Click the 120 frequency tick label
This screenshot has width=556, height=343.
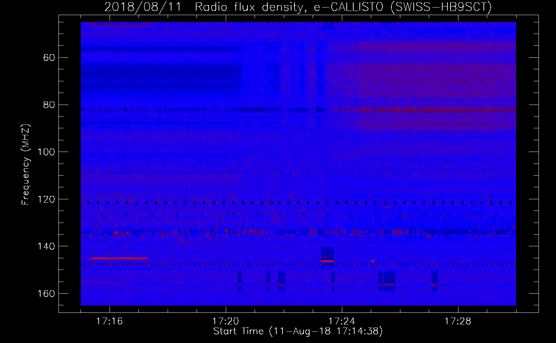[x=46, y=199]
